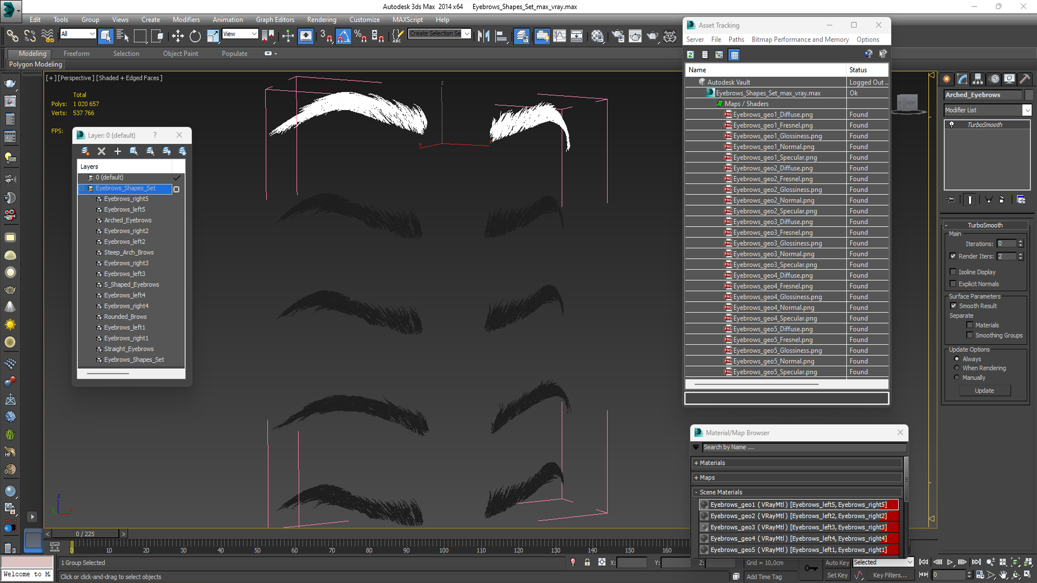Go to the end frame
The height and width of the screenshot is (583, 1037).
[976, 562]
